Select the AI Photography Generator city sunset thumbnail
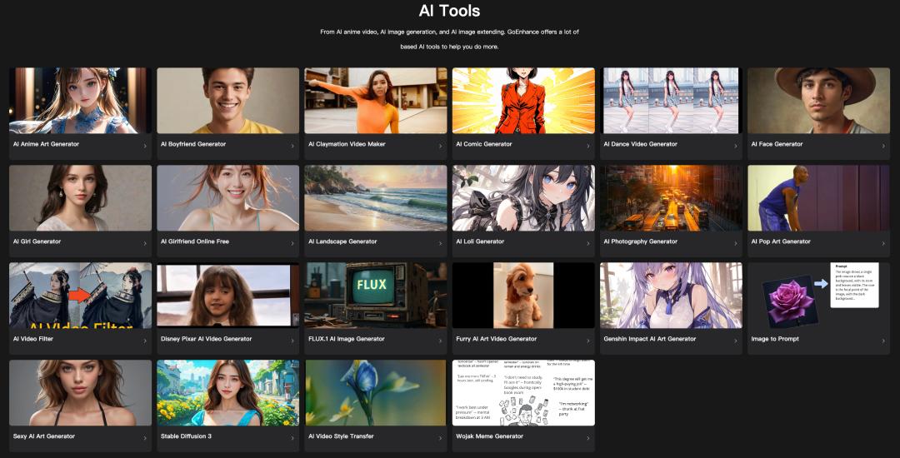 (x=671, y=197)
